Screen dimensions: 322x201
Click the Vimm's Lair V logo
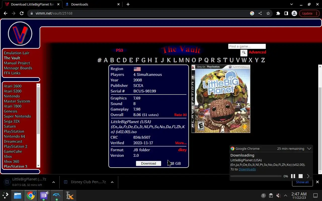click(20, 33)
